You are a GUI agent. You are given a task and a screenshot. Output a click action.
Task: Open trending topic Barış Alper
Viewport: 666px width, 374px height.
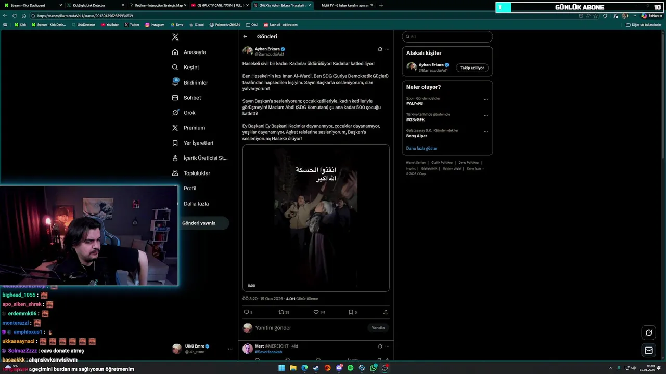(x=417, y=136)
